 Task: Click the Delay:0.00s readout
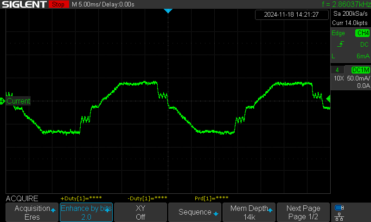pyautogui.click(x=118, y=4)
